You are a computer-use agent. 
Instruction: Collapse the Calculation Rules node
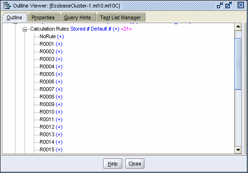click(x=24, y=29)
